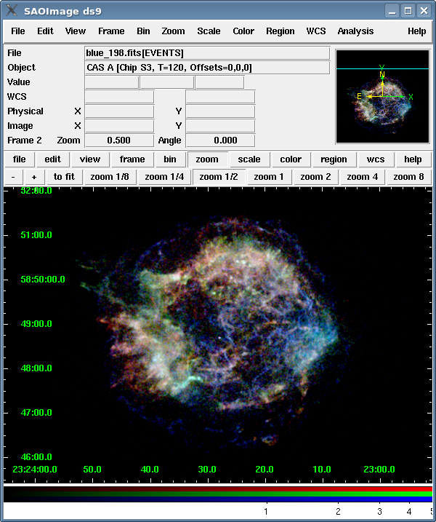
Task: Click the Help menu item
Action: [x=416, y=31]
